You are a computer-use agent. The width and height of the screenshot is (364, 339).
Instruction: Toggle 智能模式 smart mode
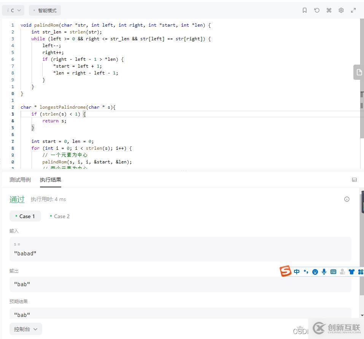[x=45, y=10]
